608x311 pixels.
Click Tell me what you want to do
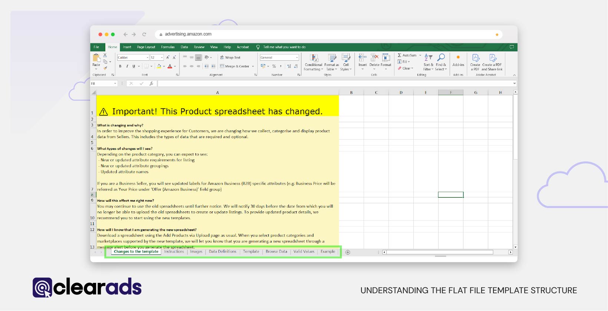point(284,47)
